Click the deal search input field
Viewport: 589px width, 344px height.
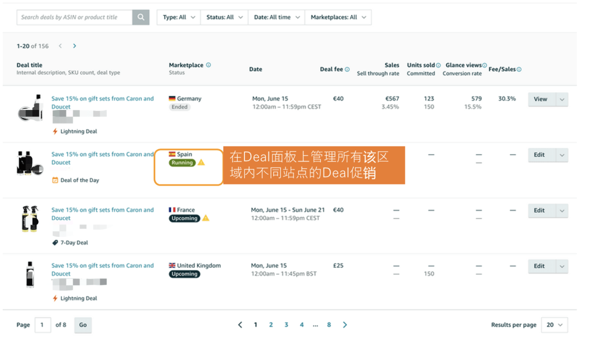click(x=75, y=17)
